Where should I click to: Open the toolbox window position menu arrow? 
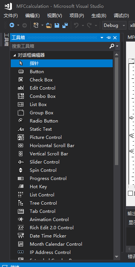102,38
